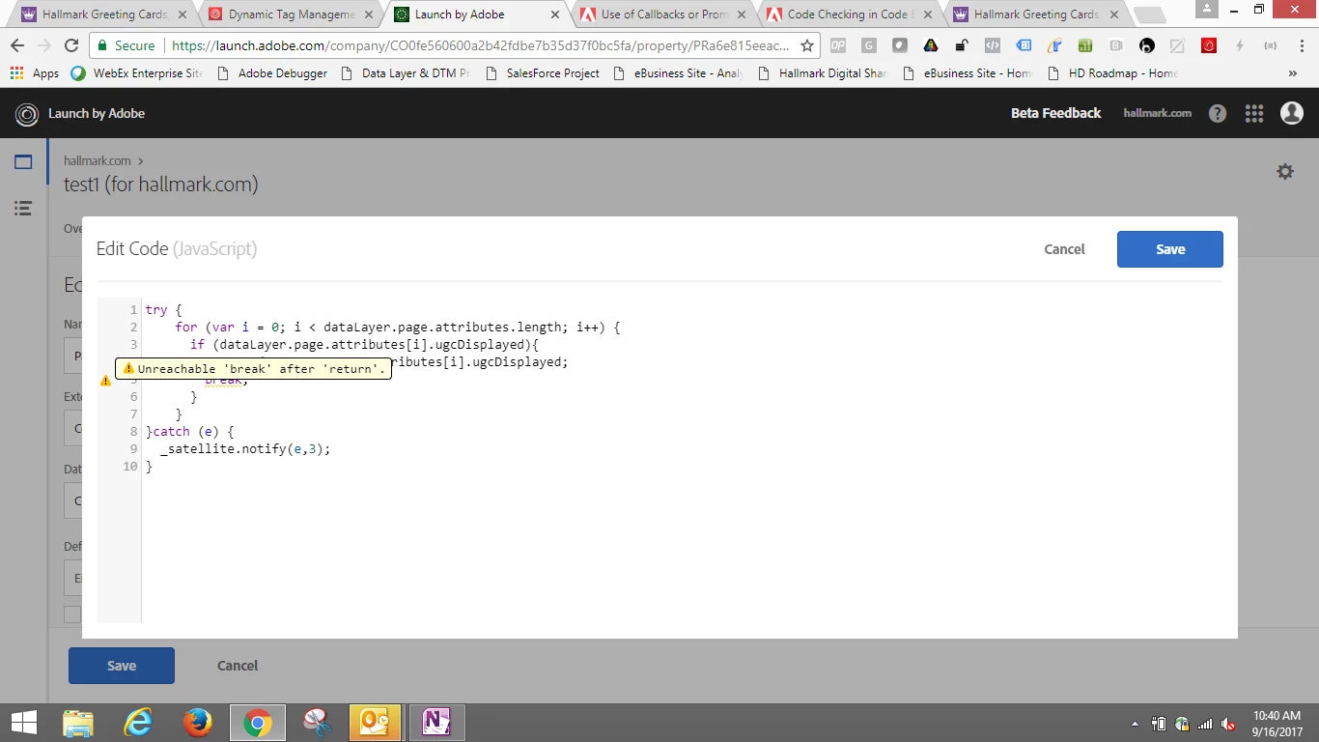This screenshot has width=1319, height=742.
Task: Click the Launch by Adobe logo icon
Action: click(26, 113)
